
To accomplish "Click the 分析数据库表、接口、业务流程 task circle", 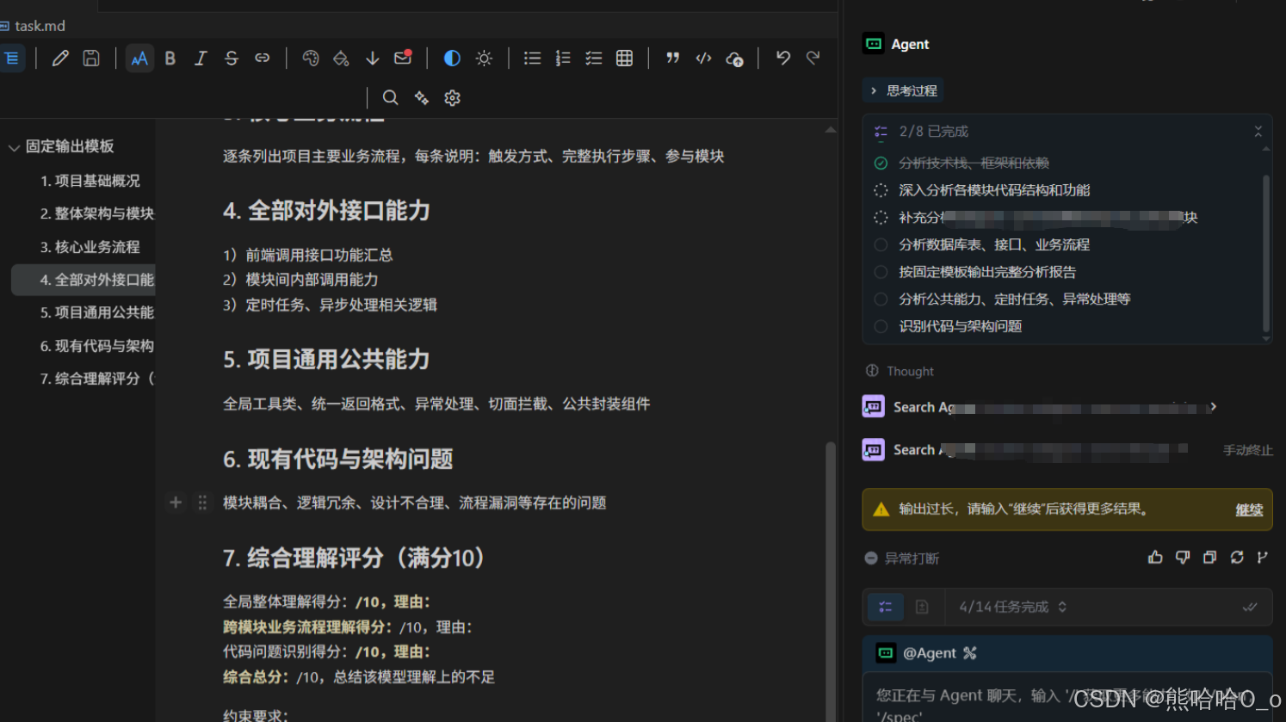I will (881, 244).
